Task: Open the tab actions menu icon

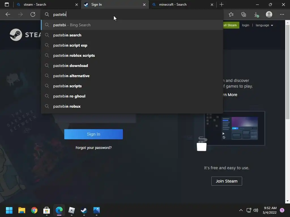Action: tap(7, 5)
